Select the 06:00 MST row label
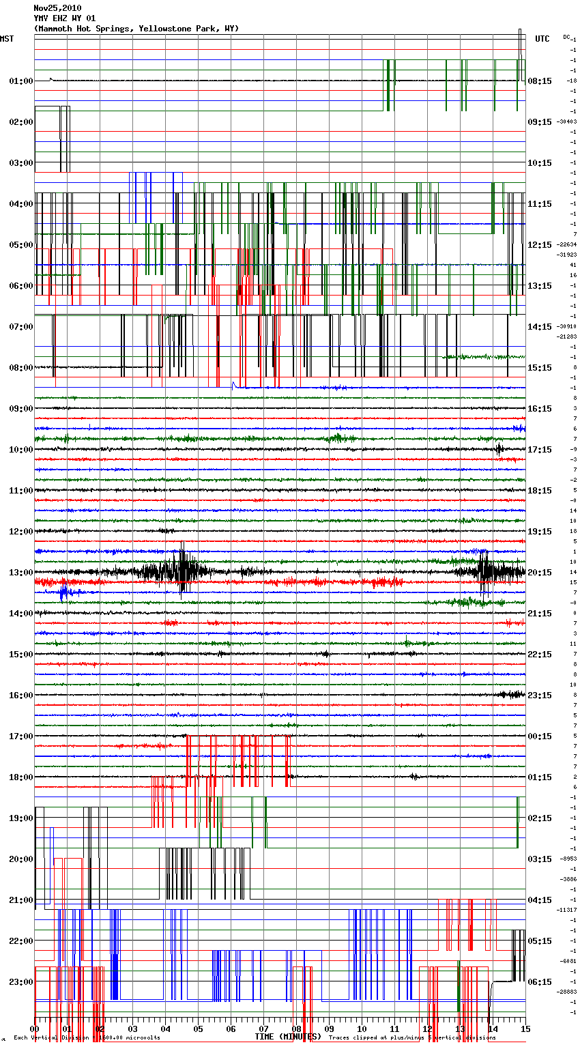Image resolution: width=580 pixels, height=1047 pixels. click(21, 286)
